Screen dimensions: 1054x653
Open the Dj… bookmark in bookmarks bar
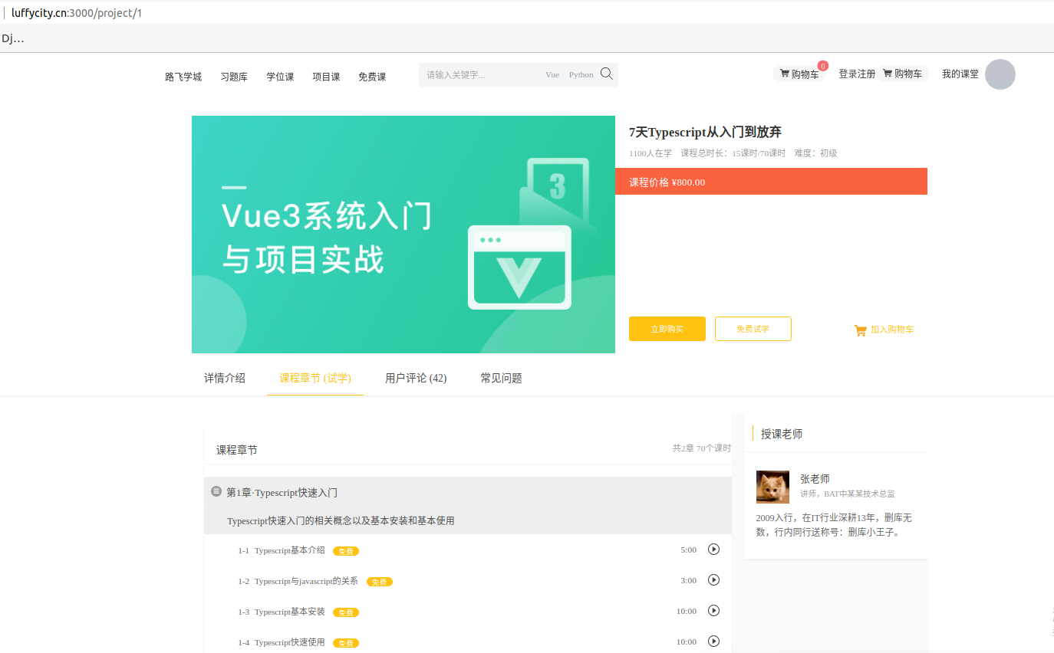pos(13,38)
